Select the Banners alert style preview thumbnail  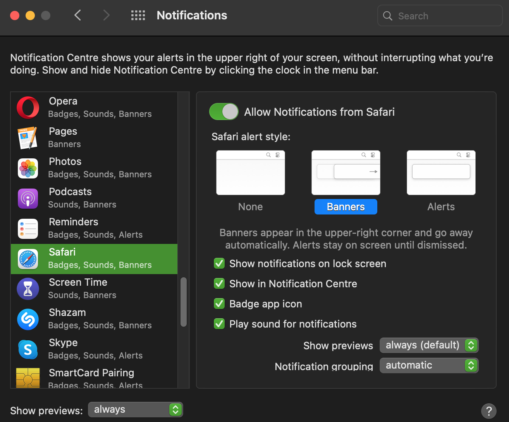point(346,173)
